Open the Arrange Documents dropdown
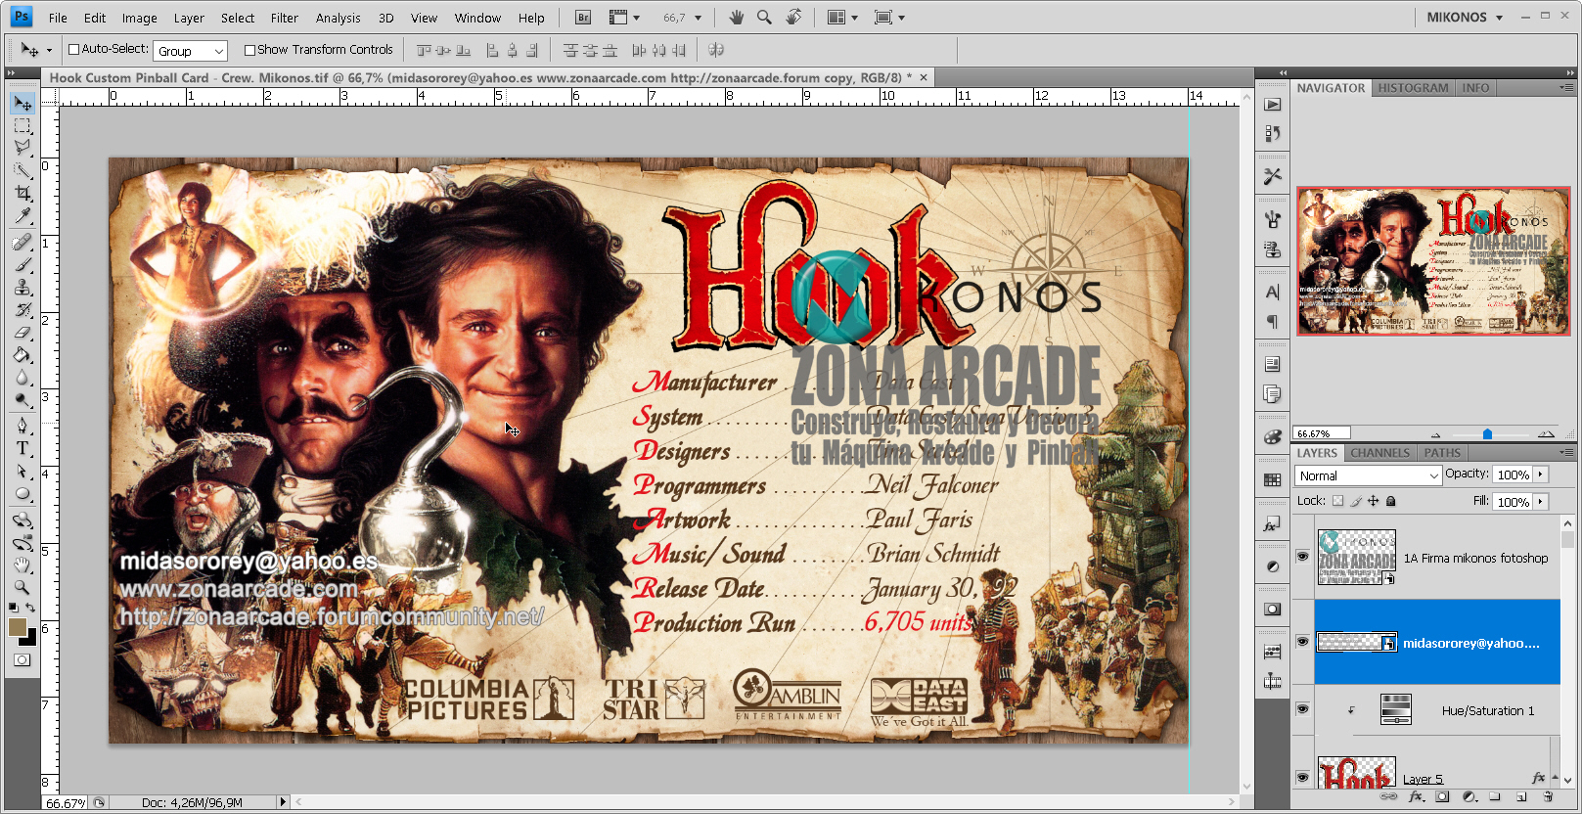The width and height of the screenshot is (1582, 814). (x=842, y=18)
